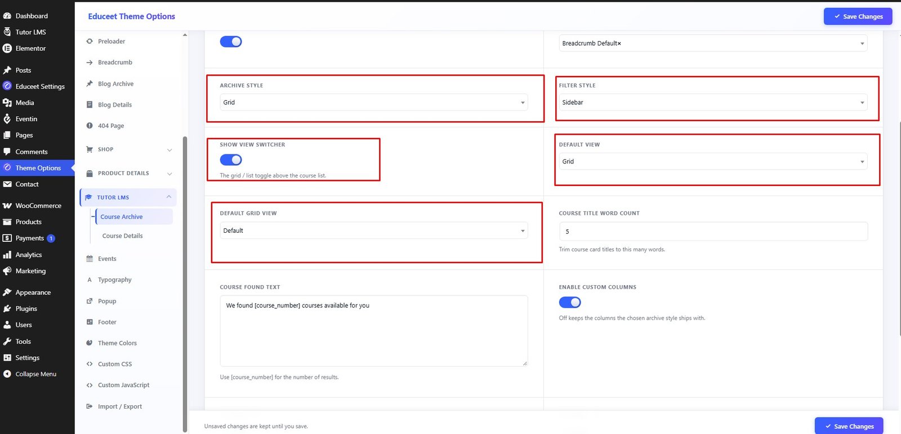
Task: Expand the Shop section
Action: [128, 149]
